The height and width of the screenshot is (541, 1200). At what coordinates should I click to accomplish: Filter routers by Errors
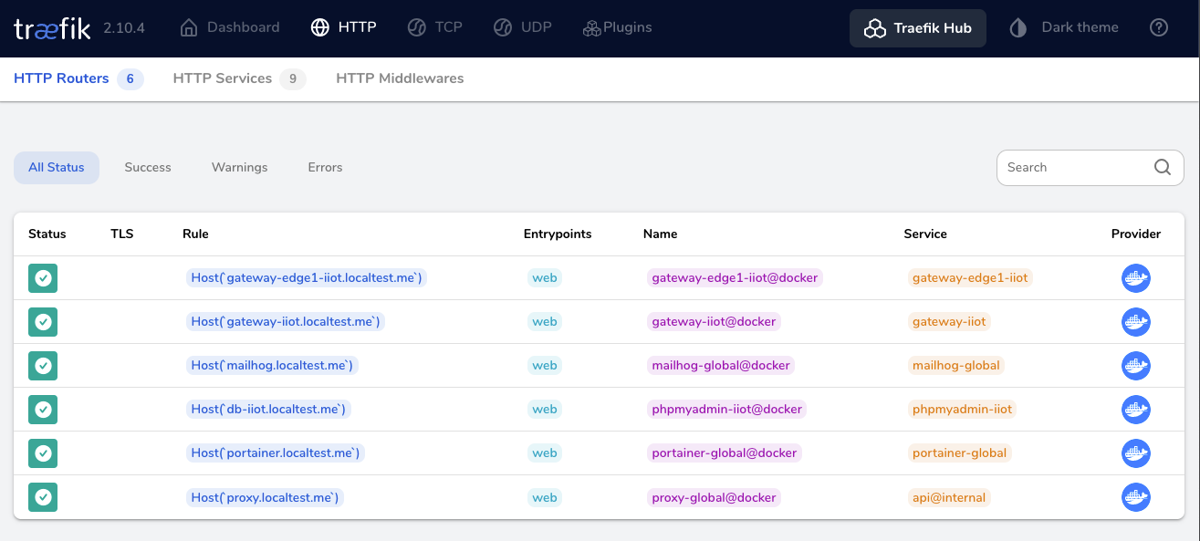325,167
